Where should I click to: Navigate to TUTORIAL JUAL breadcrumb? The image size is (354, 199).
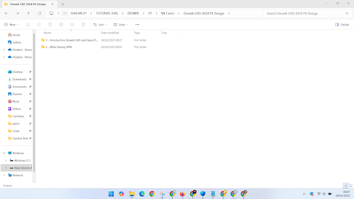coord(107,13)
